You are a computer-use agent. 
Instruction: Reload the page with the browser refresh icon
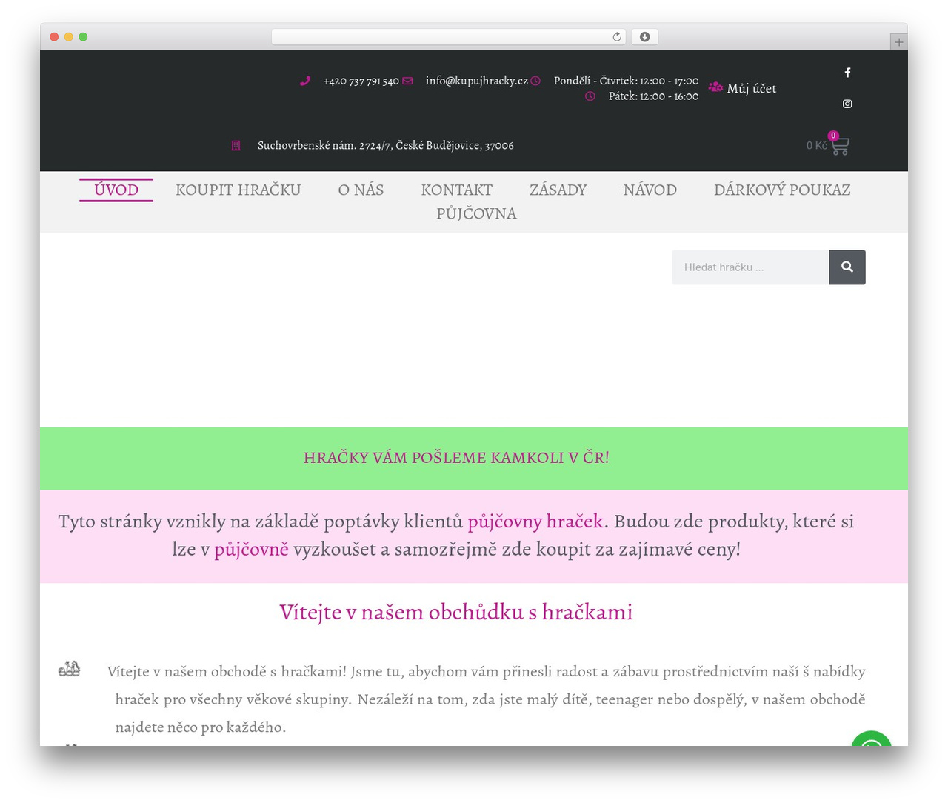coord(617,37)
